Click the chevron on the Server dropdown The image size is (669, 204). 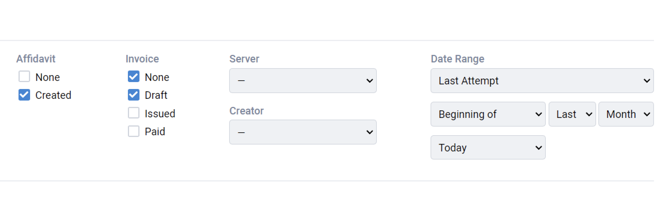coord(370,81)
